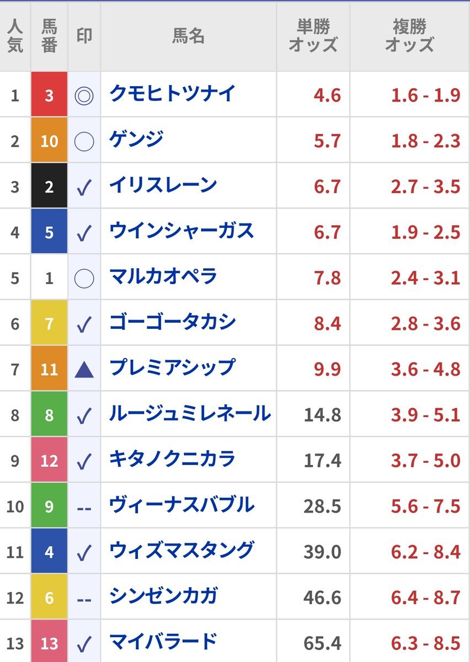Click the red number 3 badge

coord(49,95)
